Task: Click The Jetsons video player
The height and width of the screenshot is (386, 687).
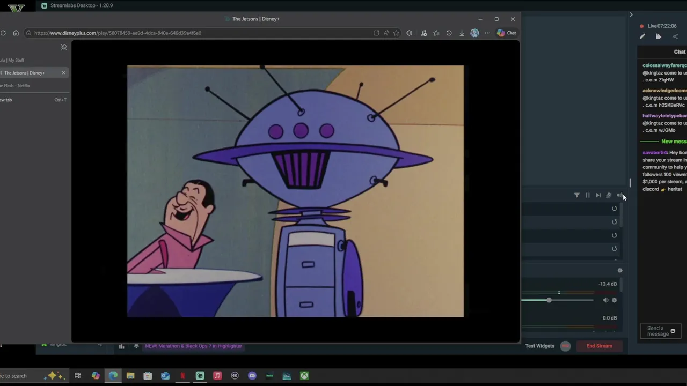Action: pos(295,191)
